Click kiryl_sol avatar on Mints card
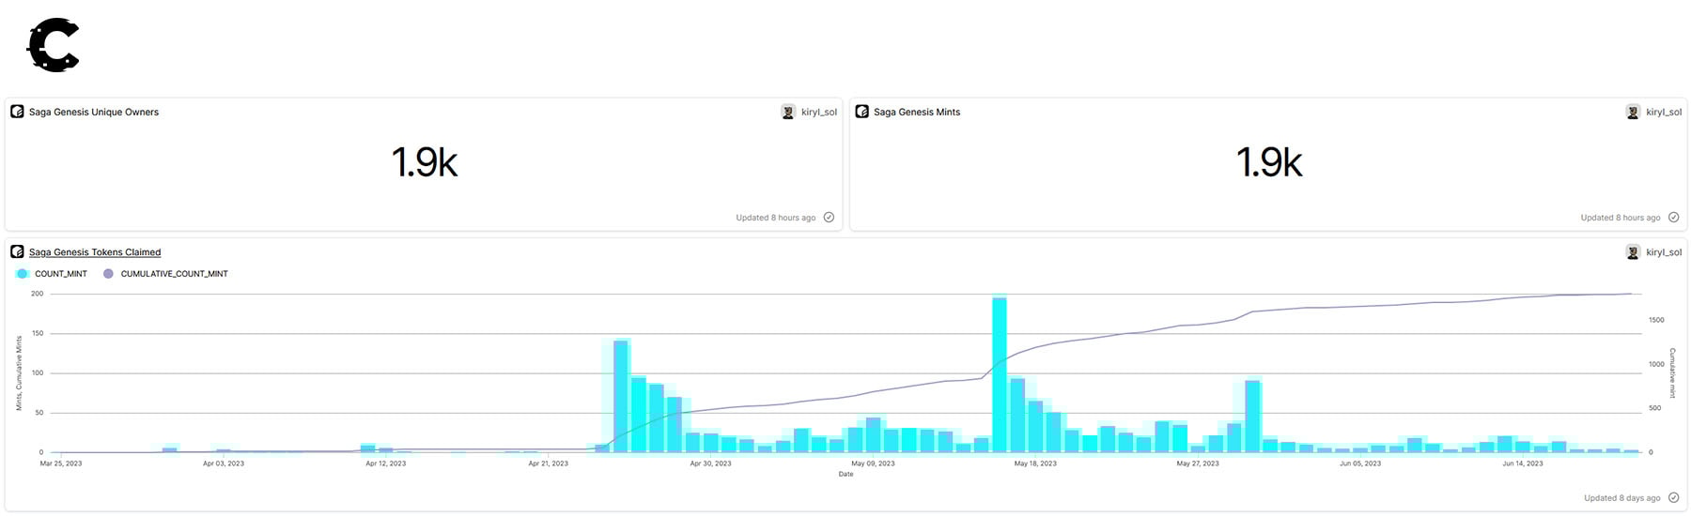The width and height of the screenshot is (1691, 516). coord(1633,112)
